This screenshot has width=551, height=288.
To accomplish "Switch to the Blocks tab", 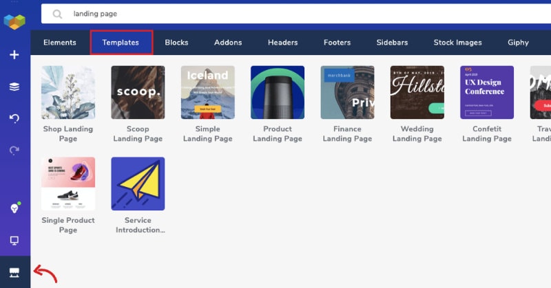I will pos(176,43).
